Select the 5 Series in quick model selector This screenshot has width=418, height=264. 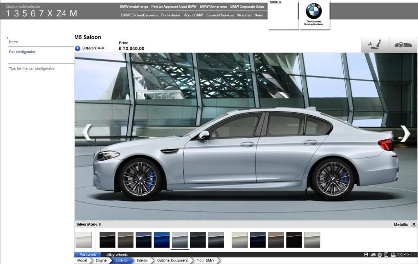(x=24, y=13)
